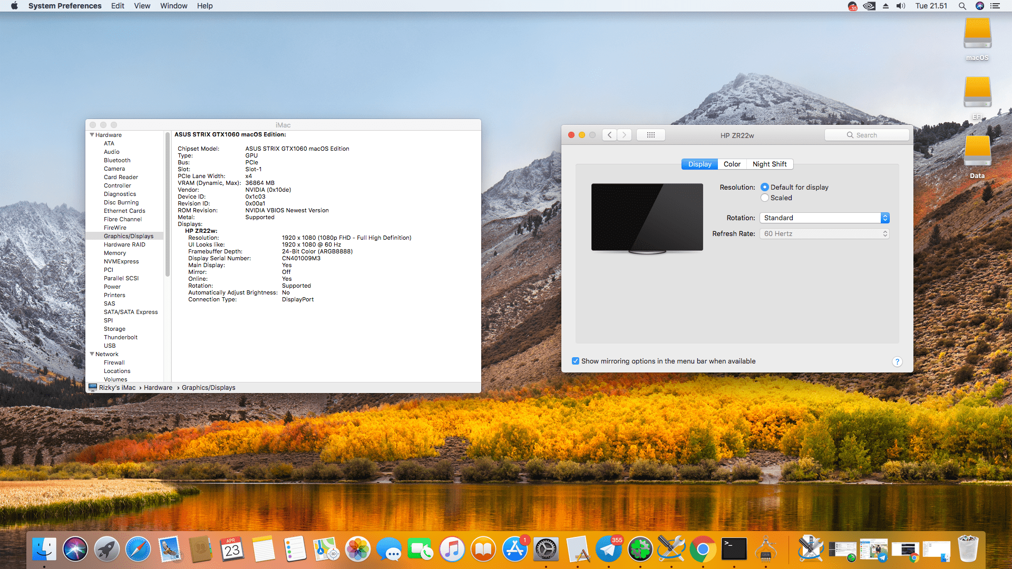Switch to the Color tab

click(x=732, y=164)
